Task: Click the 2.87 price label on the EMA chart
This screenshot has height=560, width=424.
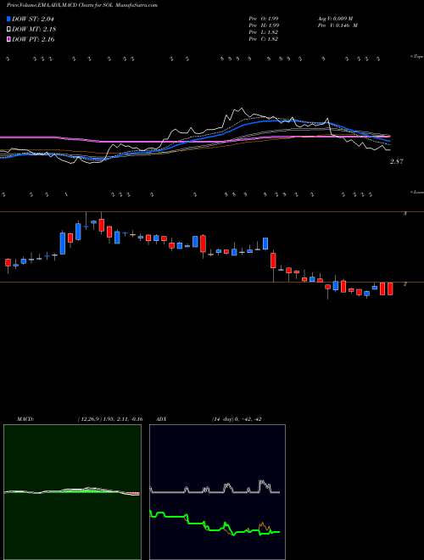Action: (397, 161)
